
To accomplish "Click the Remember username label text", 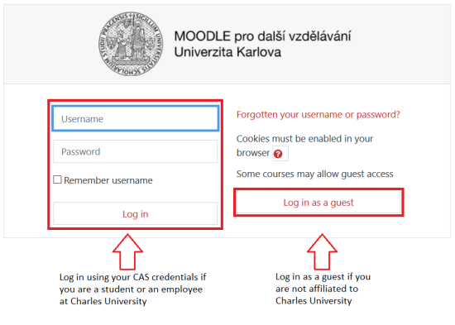I will 108,180.
